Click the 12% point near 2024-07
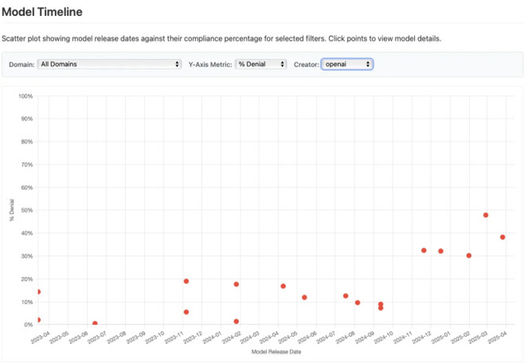528x363 pixels. (x=345, y=296)
